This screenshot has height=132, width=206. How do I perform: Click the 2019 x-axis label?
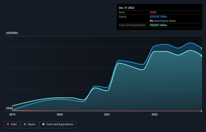coord(12,114)
